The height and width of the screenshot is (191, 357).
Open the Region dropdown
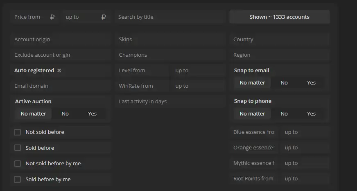pyautogui.click(x=280, y=55)
